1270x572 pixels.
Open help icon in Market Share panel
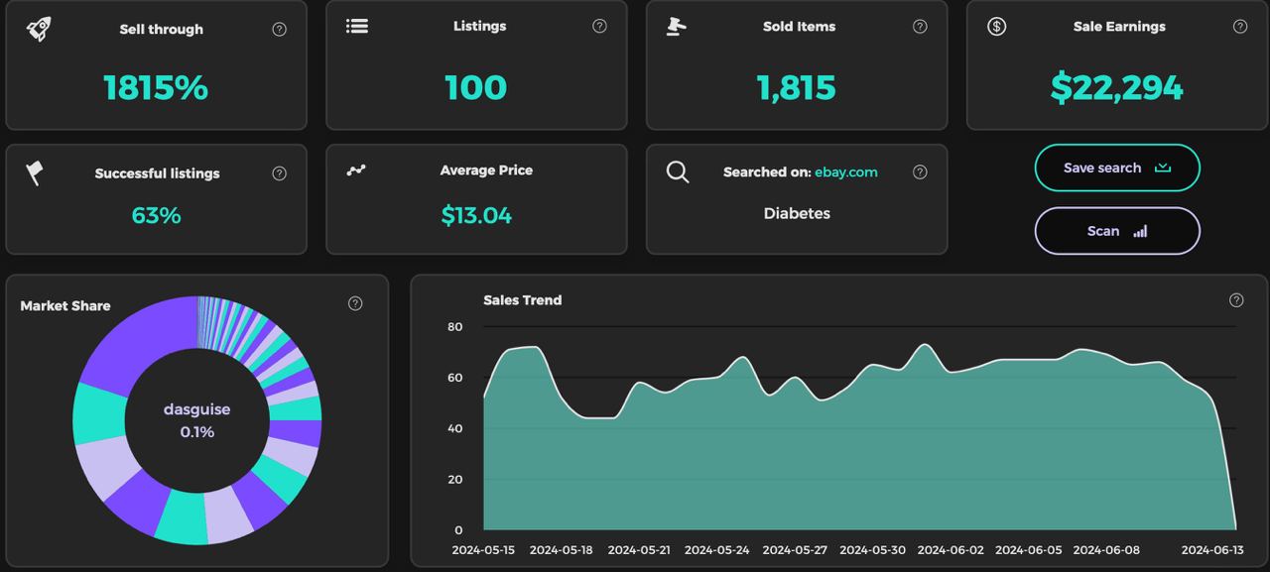pyautogui.click(x=355, y=303)
